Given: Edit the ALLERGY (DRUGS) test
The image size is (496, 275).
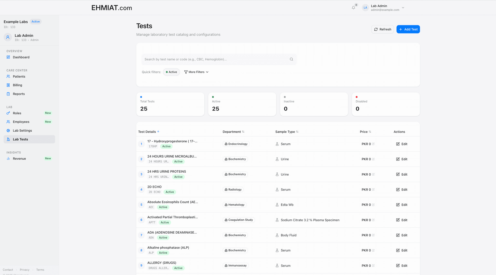Looking at the screenshot, I should [402, 265].
